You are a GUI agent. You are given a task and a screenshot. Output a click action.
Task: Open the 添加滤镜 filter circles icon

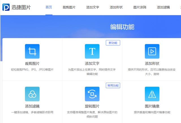pos(32,94)
